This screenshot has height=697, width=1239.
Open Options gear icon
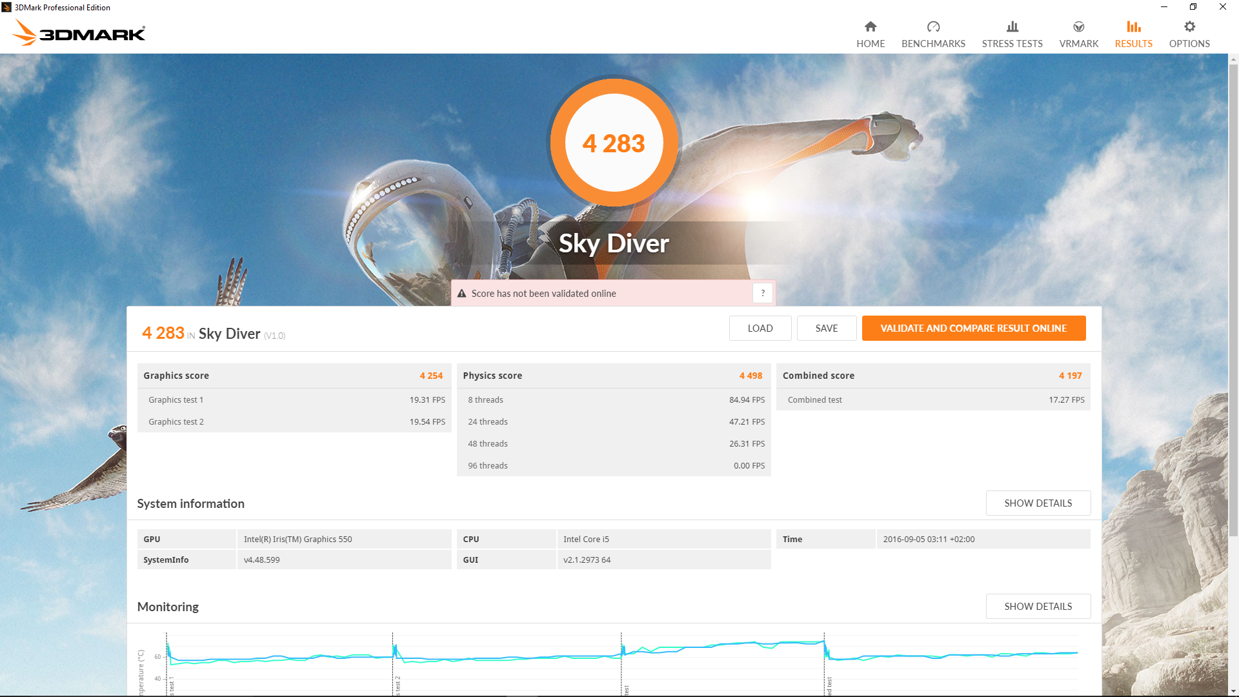pyautogui.click(x=1189, y=26)
